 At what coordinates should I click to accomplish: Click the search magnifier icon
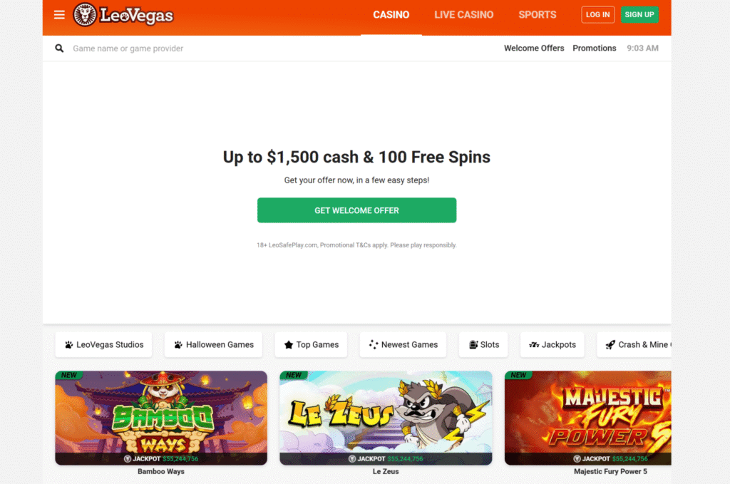59,48
